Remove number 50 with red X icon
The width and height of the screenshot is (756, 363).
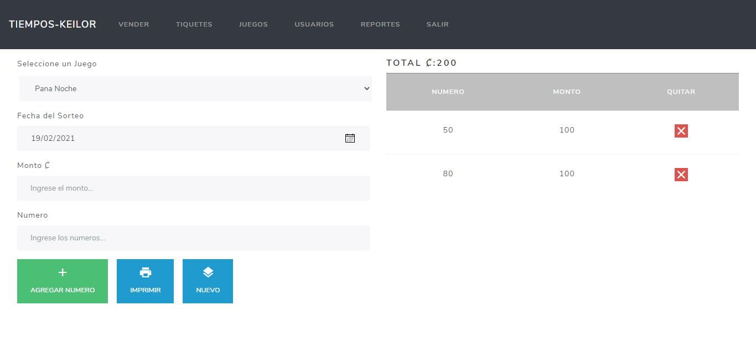tap(681, 131)
